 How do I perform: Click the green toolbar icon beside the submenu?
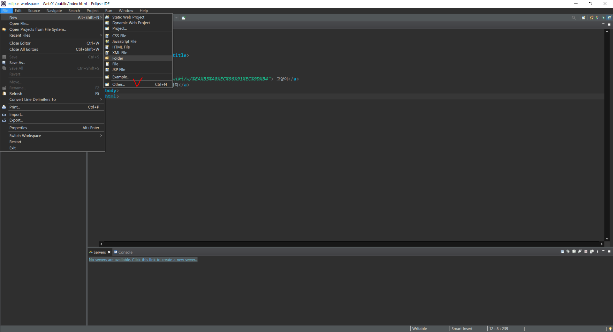183,18
